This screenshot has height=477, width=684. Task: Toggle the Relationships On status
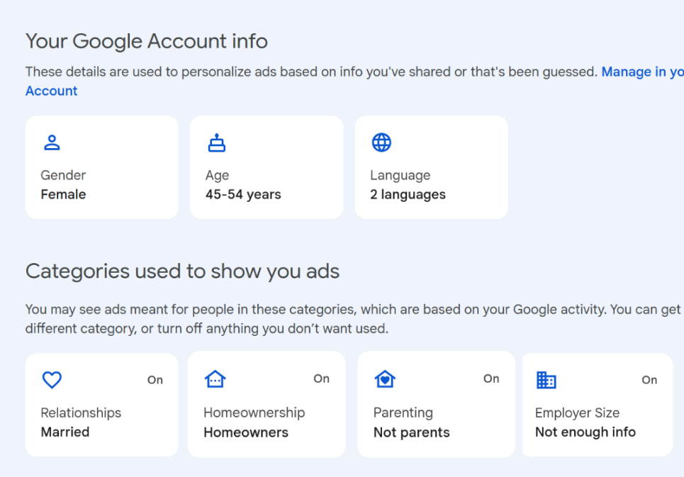click(155, 380)
